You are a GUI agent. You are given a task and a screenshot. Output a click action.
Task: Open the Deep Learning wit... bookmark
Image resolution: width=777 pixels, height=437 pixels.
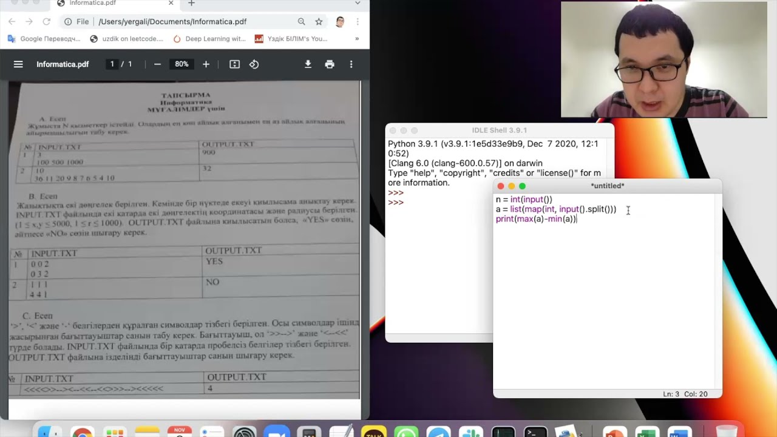(x=209, y=39)
